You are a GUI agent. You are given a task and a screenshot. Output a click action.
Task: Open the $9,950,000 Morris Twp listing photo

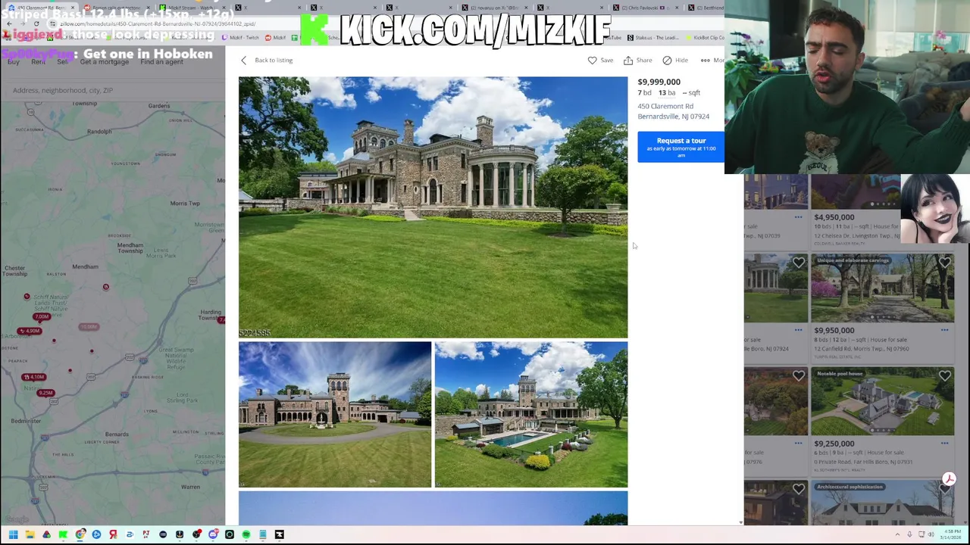883,288
